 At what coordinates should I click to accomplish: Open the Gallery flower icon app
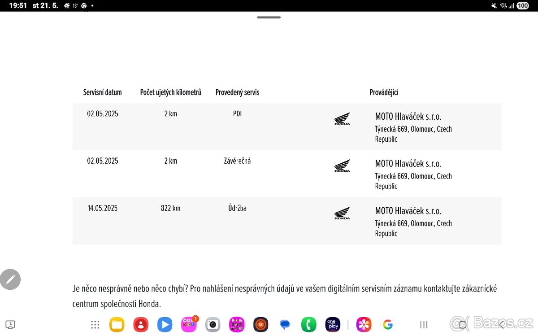click(x=364, y=324)
